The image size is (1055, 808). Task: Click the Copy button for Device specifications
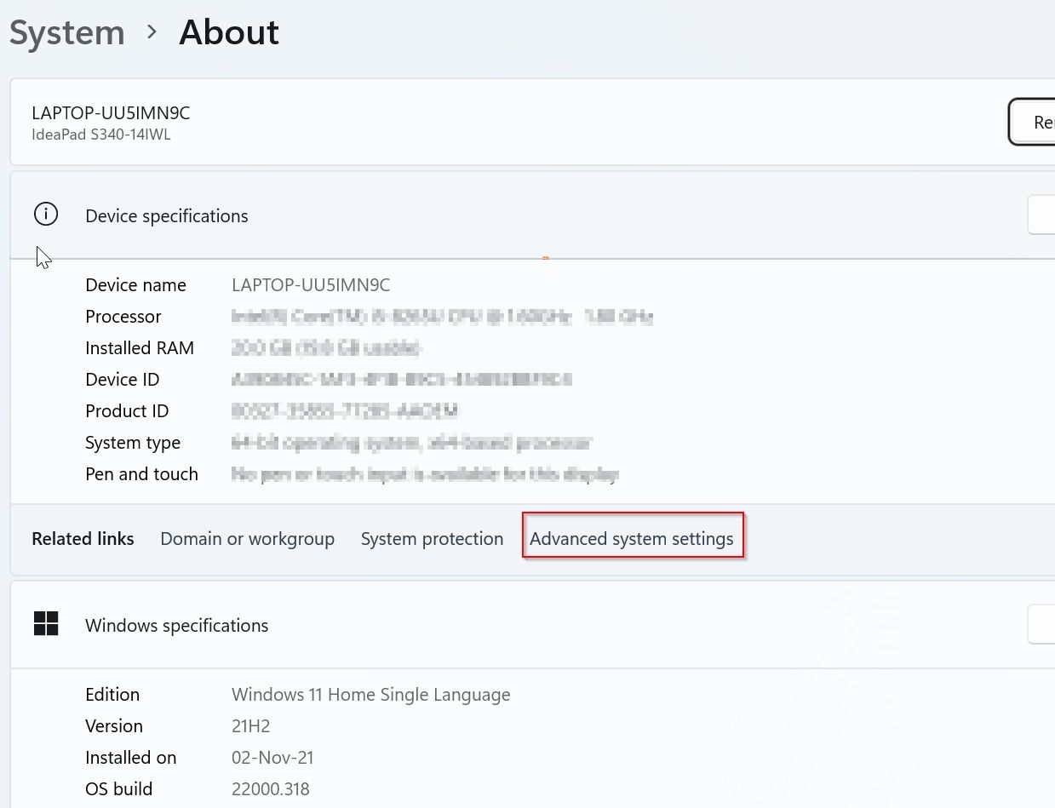click(x=1041, y=215)
